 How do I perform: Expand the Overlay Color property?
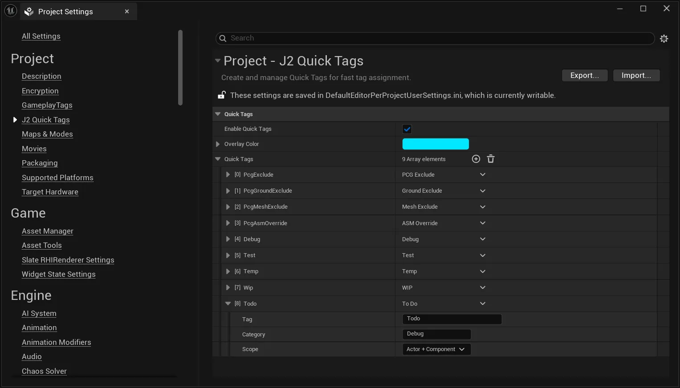coord(218,144)
